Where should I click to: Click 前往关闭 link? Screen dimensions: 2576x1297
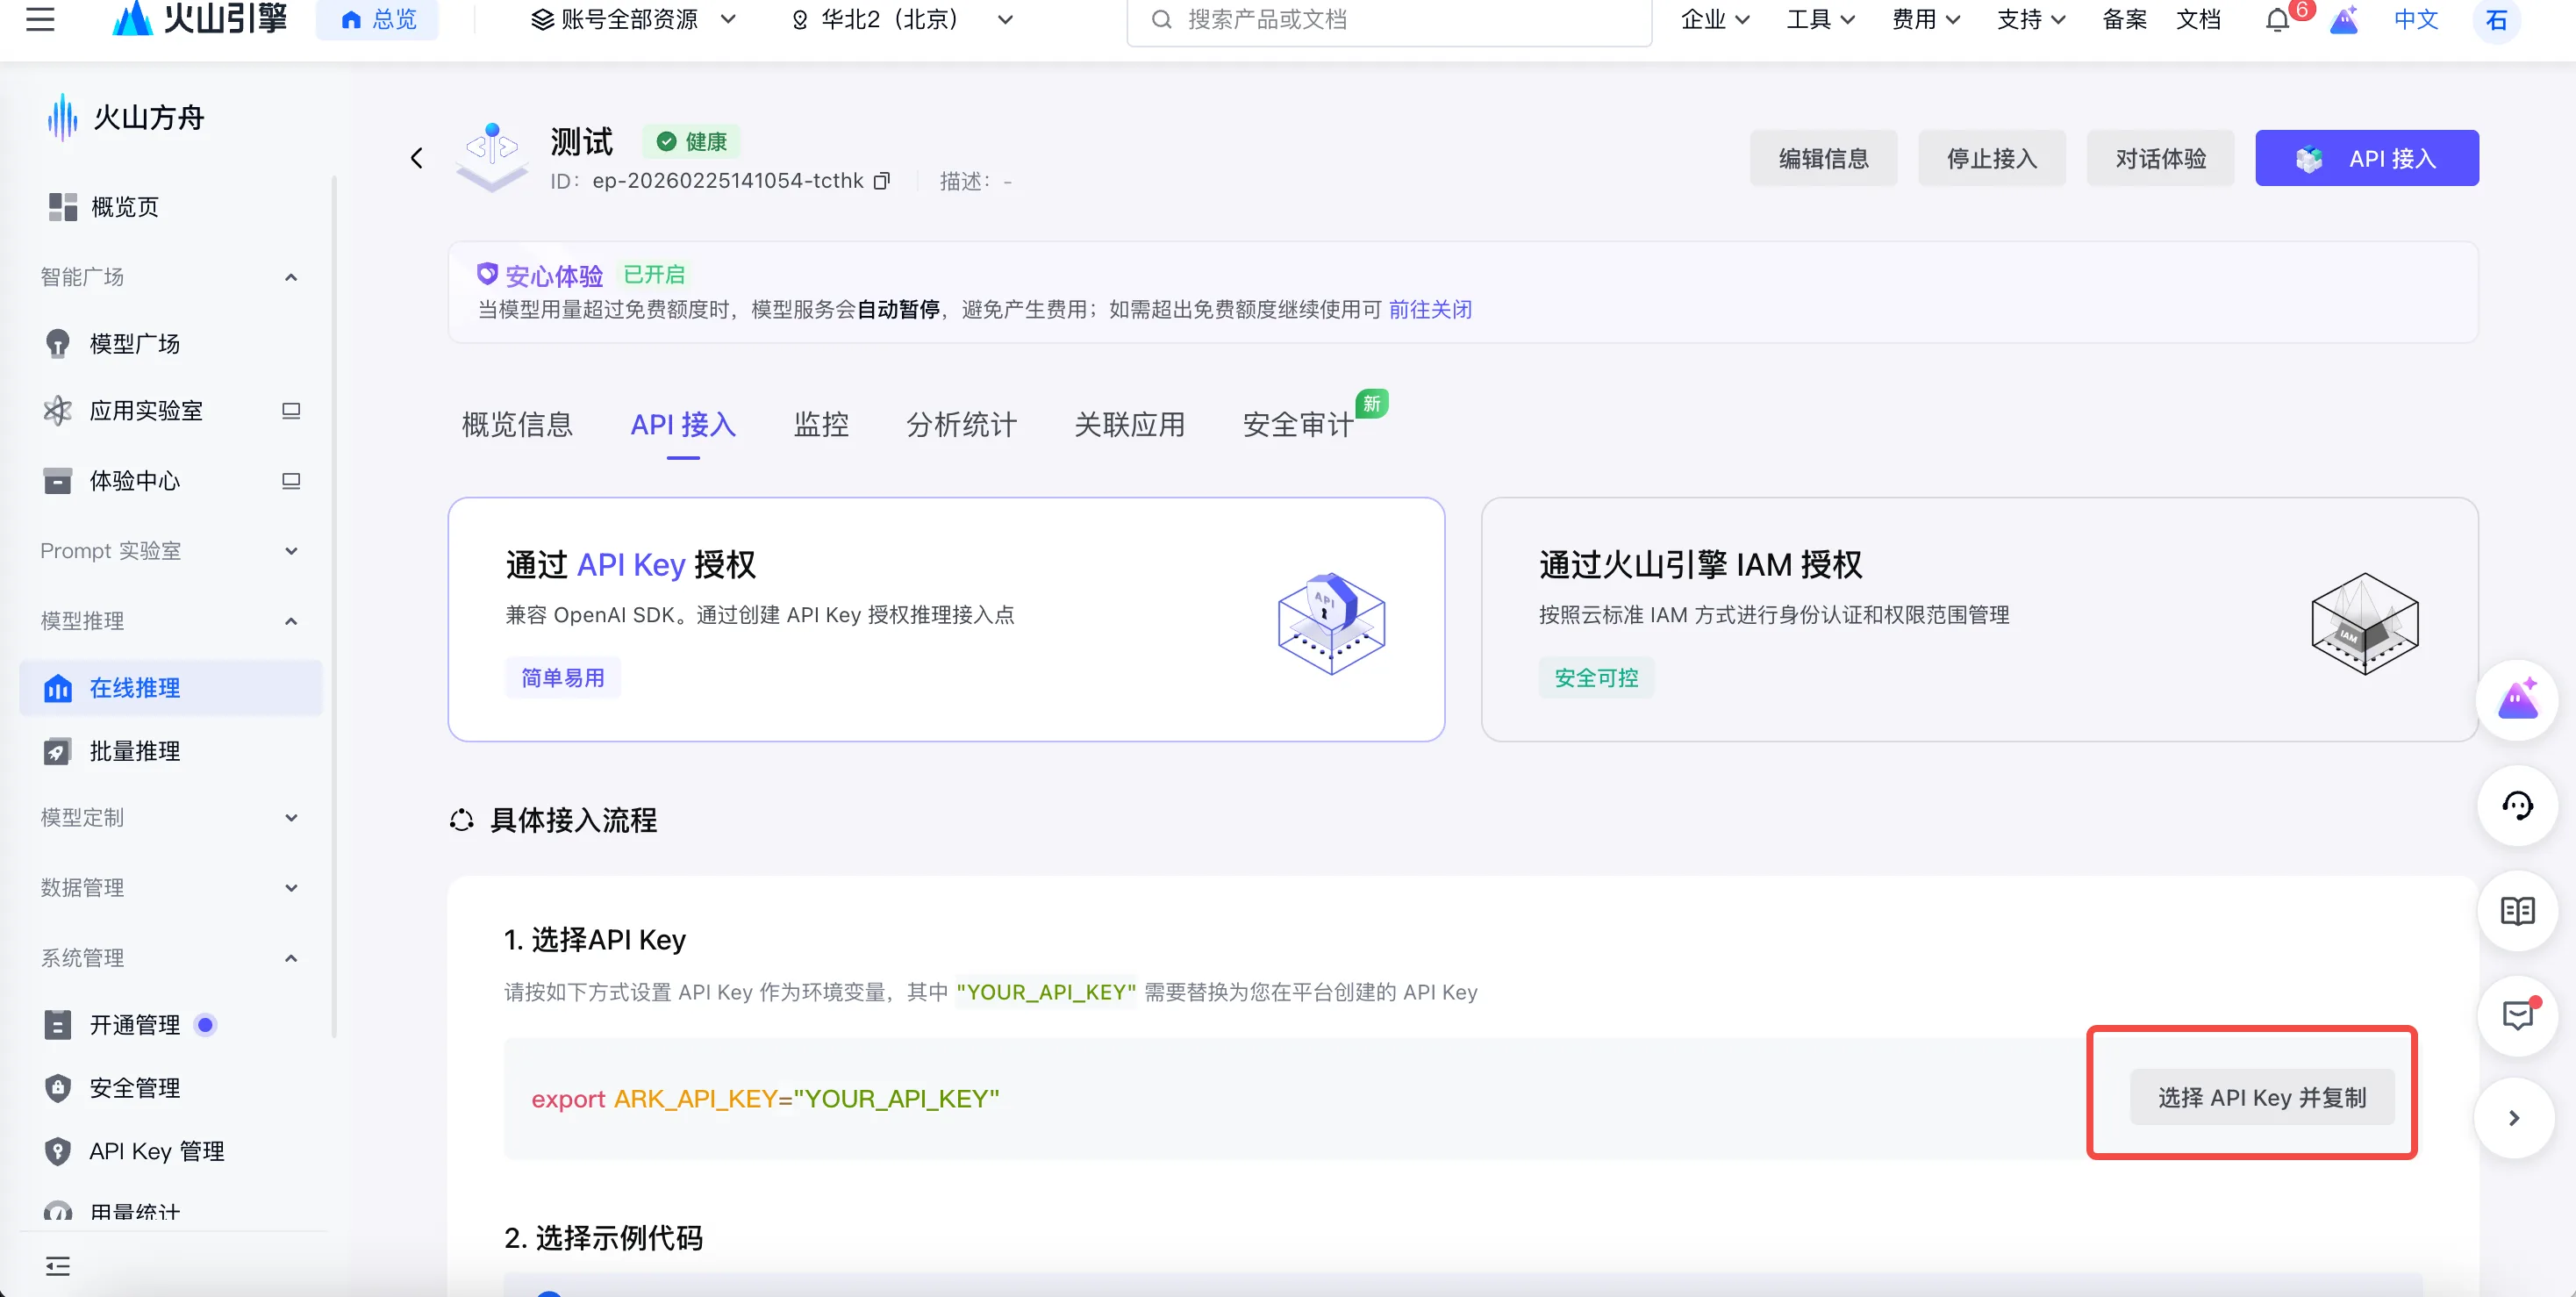click(1430, 310)
